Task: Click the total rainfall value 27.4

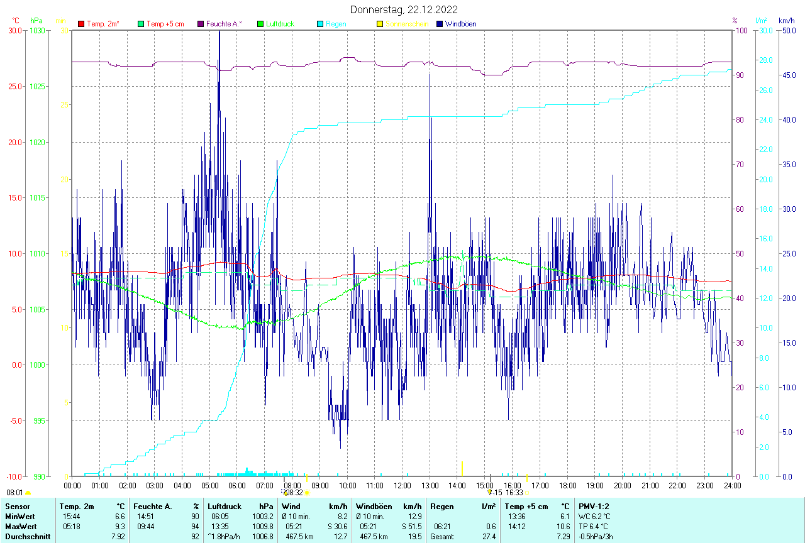Action: coord(489,536)
